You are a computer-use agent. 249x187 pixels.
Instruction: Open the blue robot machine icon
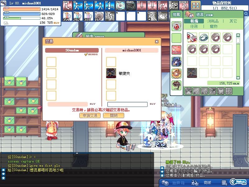tap(176, 61)
